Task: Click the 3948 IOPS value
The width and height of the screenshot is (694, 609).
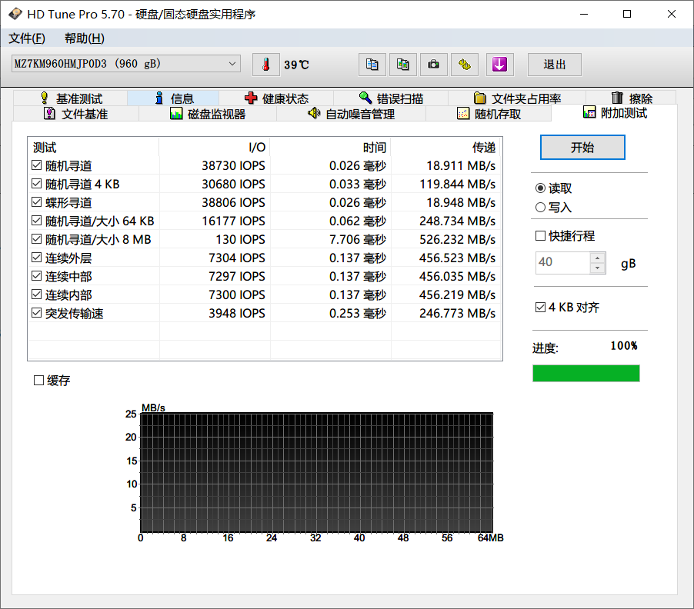Action: (x=237, y=313)
